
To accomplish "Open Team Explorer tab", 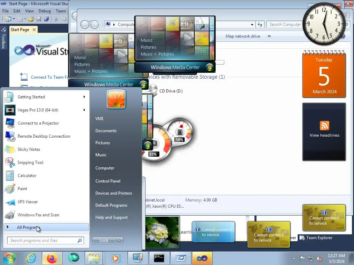I will (x=316, y=237).
